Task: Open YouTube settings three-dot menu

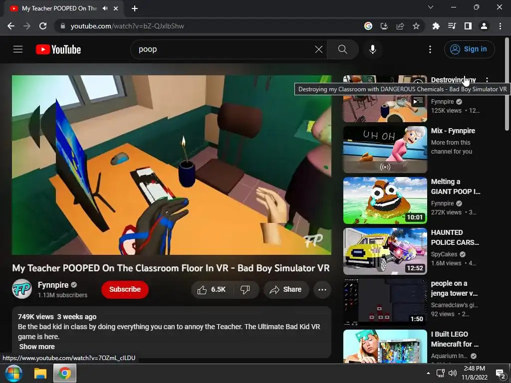Action: coord(430,49)
